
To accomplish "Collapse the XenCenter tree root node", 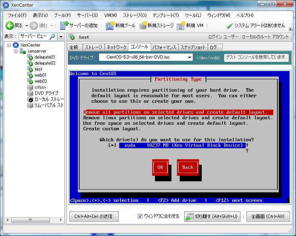I will [x=9, y=45].
